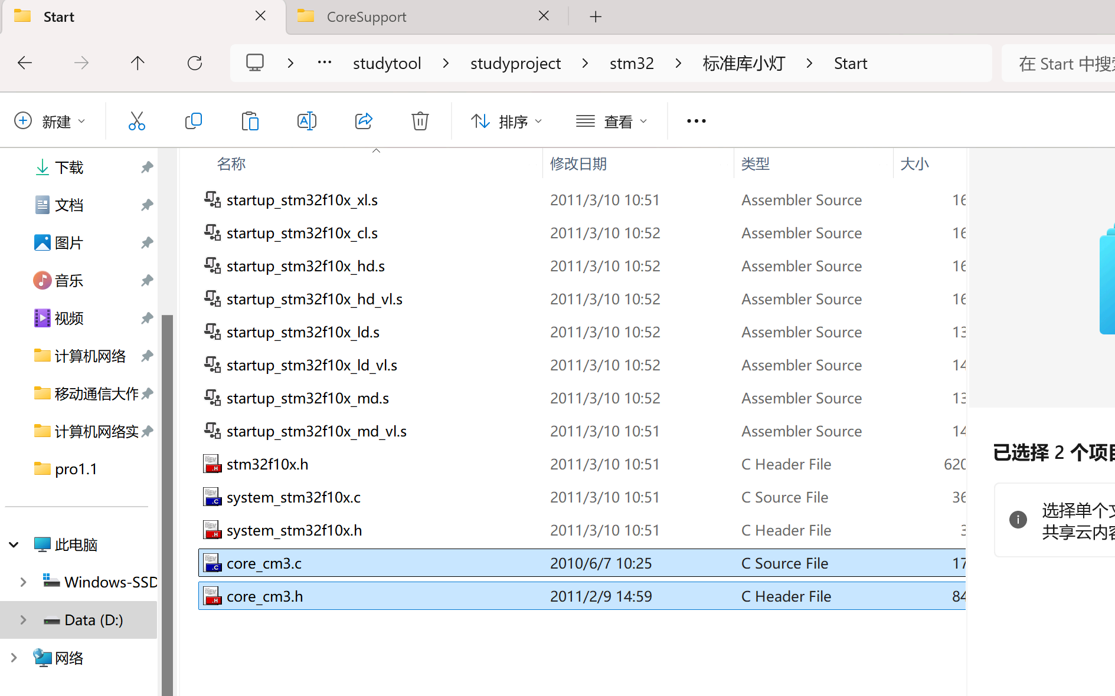Click the Share icon in toolbar
The image size is (1115, 696).
point(364,121)
